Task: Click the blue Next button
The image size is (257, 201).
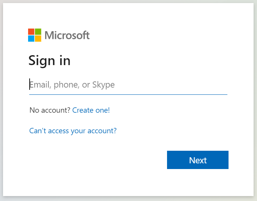Action: [x=198, y=160]
